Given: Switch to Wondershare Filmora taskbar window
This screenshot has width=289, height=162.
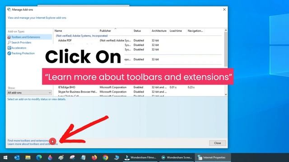Looking at the screenshot, I should [140, 157].
